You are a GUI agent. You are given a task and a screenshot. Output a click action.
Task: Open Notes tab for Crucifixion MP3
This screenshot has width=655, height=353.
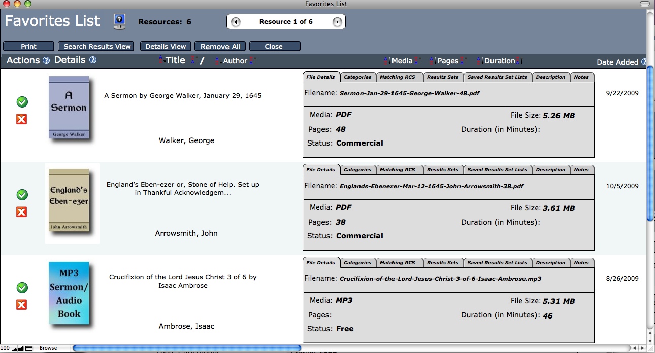(581, 263)
